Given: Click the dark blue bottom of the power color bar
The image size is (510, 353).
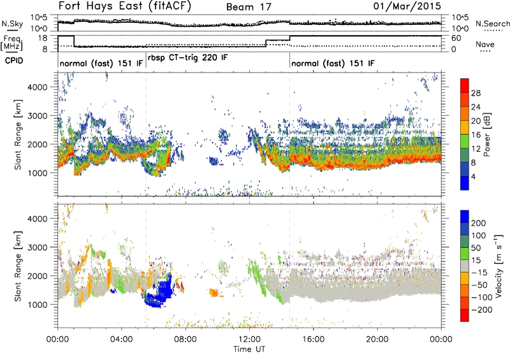Looking at the screenshot, I should (465, 183).
